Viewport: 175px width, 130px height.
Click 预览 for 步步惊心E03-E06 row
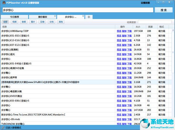point(119,101)
